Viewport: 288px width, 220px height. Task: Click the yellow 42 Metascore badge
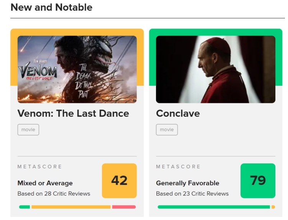tap(119, 181)
